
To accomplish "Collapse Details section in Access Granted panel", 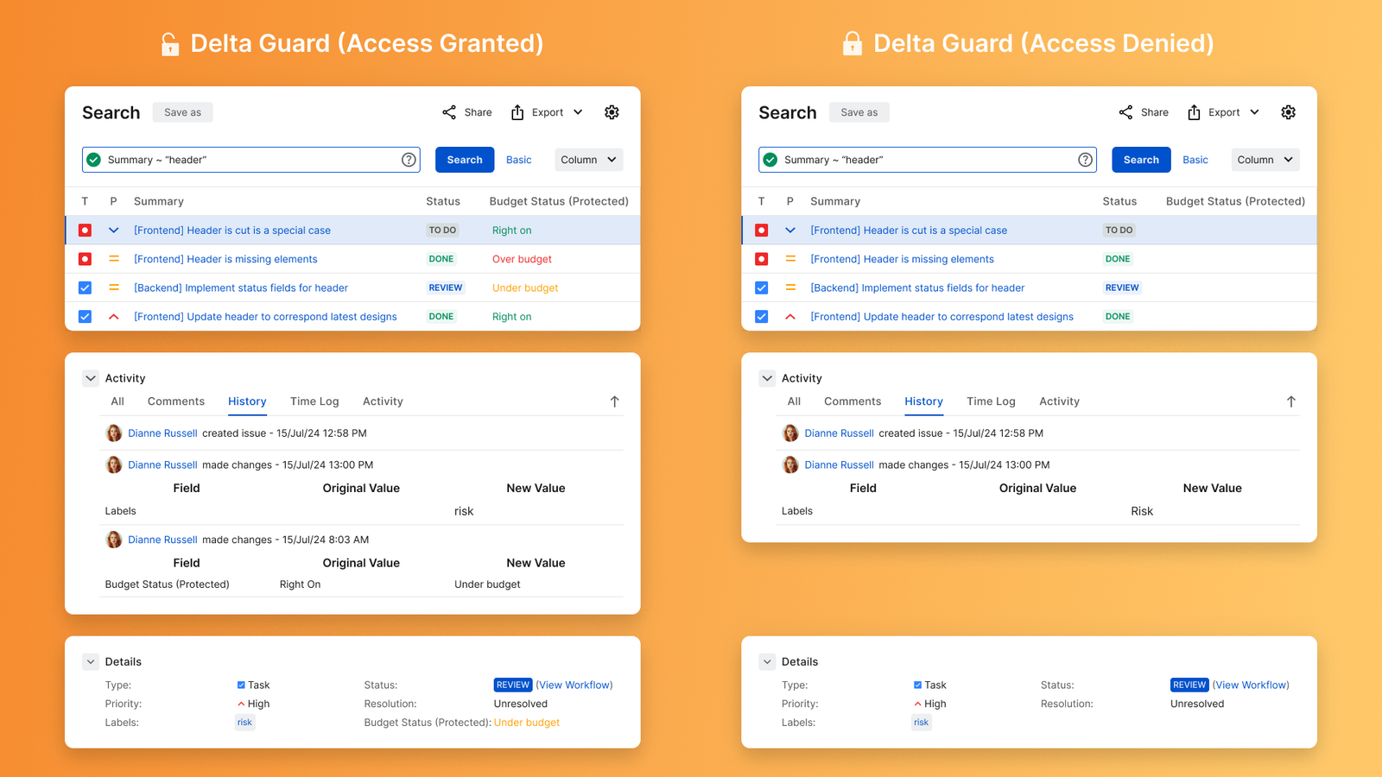I will (x=91, y=661).
